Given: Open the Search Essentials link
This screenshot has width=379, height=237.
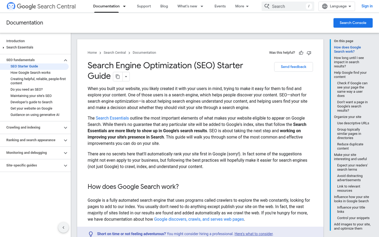Looking at the screenshot, I should pos(112,118).
